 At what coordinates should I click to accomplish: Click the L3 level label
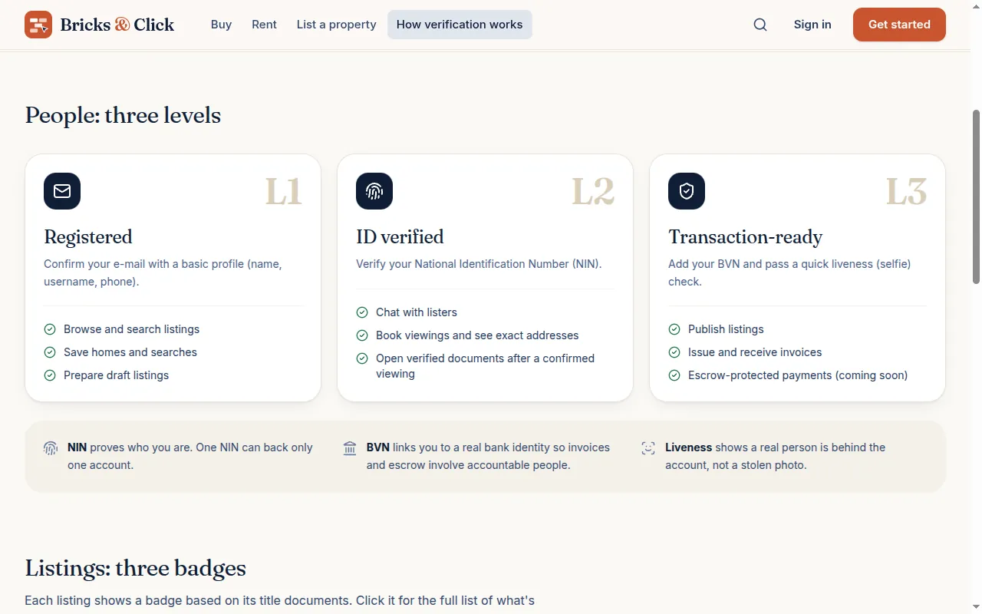tap(906, 192)
